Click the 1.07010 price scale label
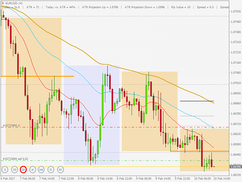This screenshot has height=182, width=242. pyautogui.click(x=236, y=83)
